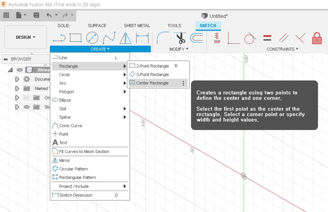Click the Document Settings gear icon
Screen dimensions: 328x212
click(x=27, y=79)
